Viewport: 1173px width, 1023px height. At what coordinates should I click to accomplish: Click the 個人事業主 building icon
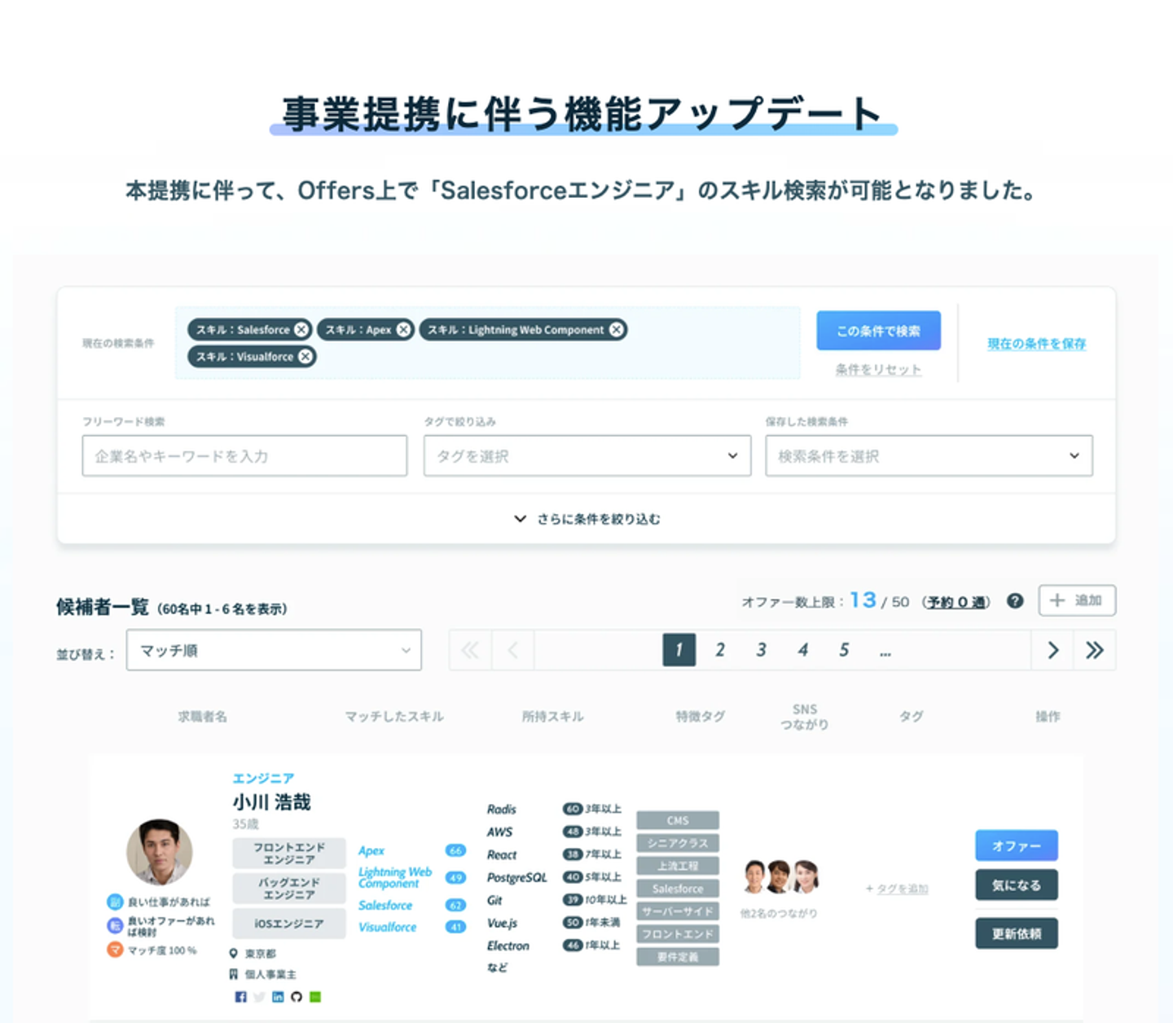234,974
